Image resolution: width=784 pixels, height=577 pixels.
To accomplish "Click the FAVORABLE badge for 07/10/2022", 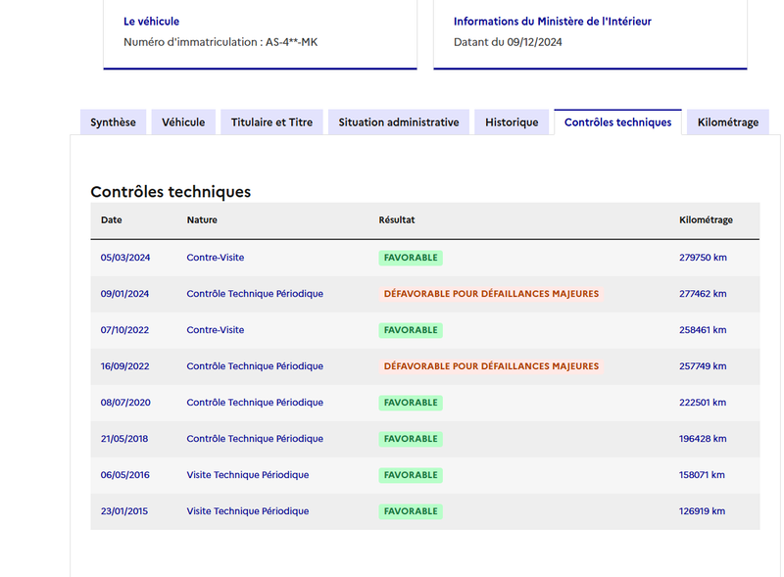I will tap(411, 330).
